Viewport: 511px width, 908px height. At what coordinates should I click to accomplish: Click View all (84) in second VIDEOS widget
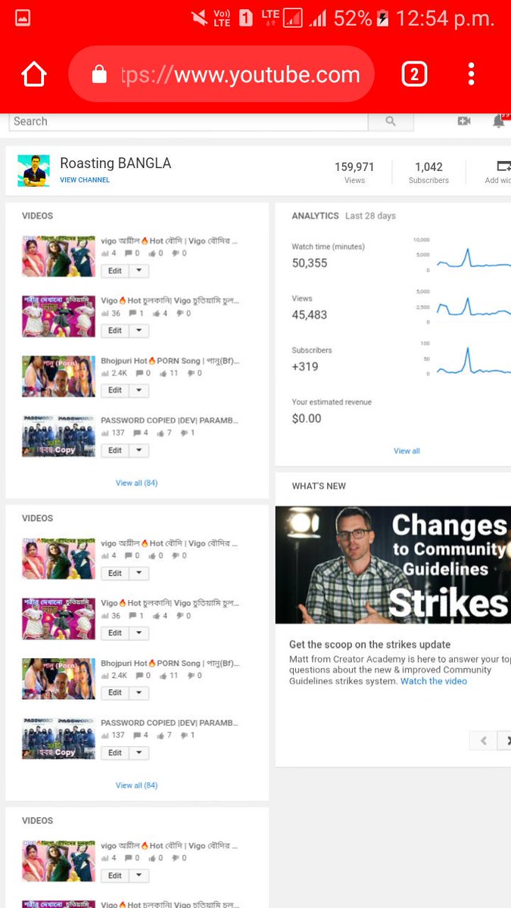[x=136, y=785]
